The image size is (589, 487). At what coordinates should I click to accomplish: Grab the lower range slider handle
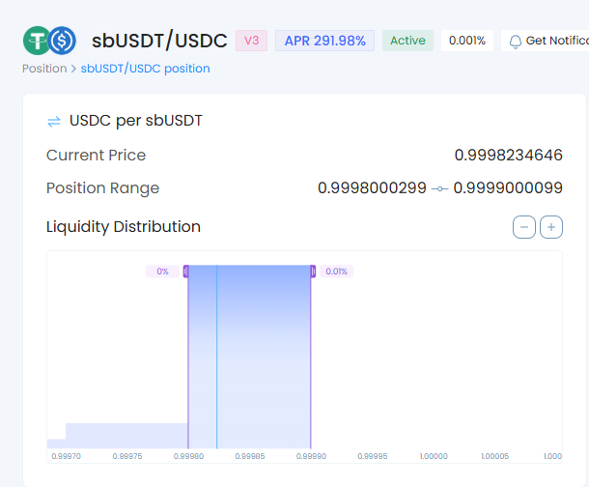pyautogui.click(x=186, y=272)
